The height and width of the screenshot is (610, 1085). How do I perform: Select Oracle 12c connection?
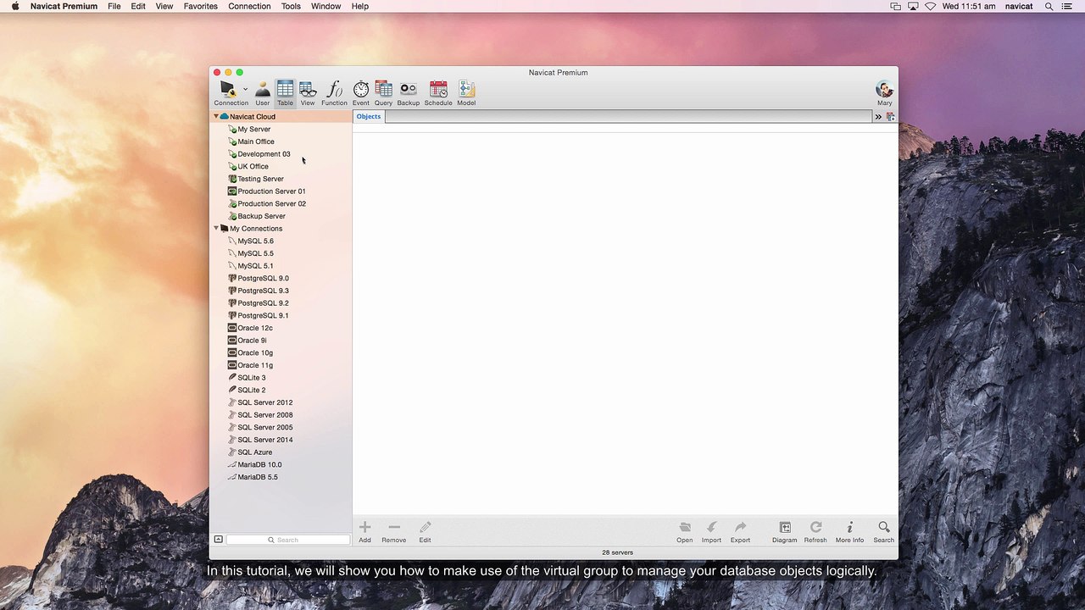255,328
